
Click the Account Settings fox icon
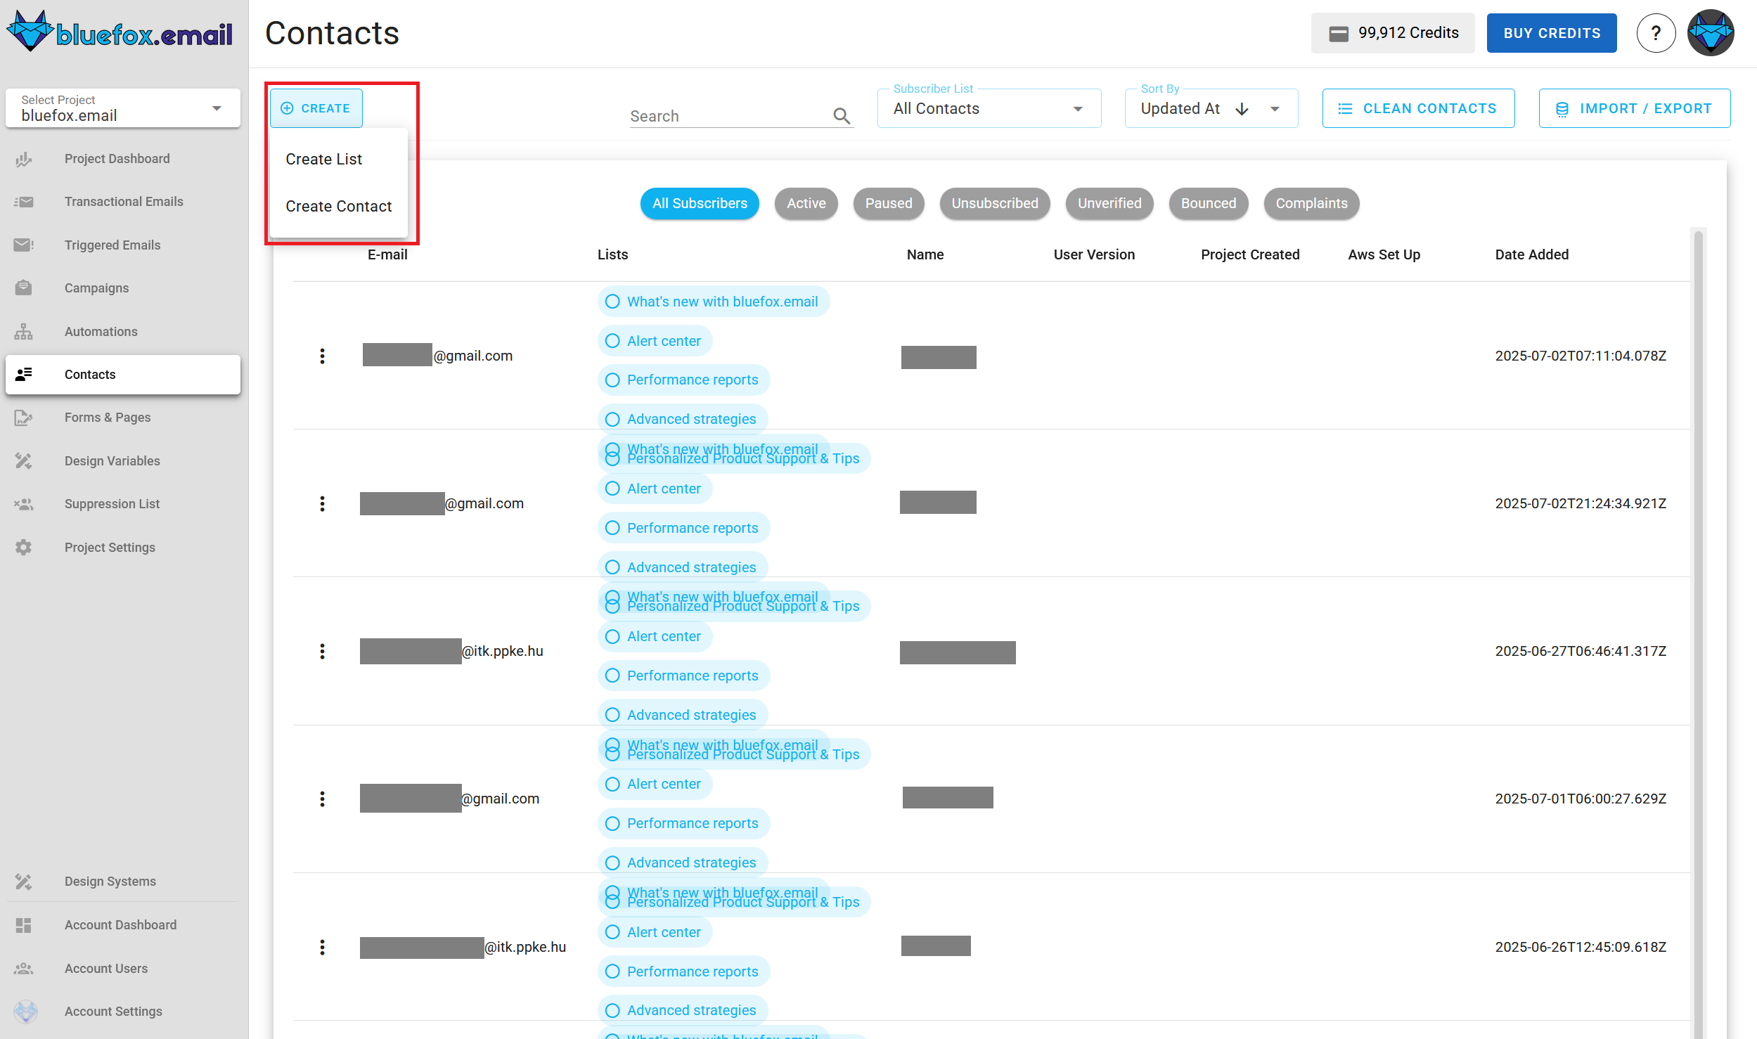26,1011
